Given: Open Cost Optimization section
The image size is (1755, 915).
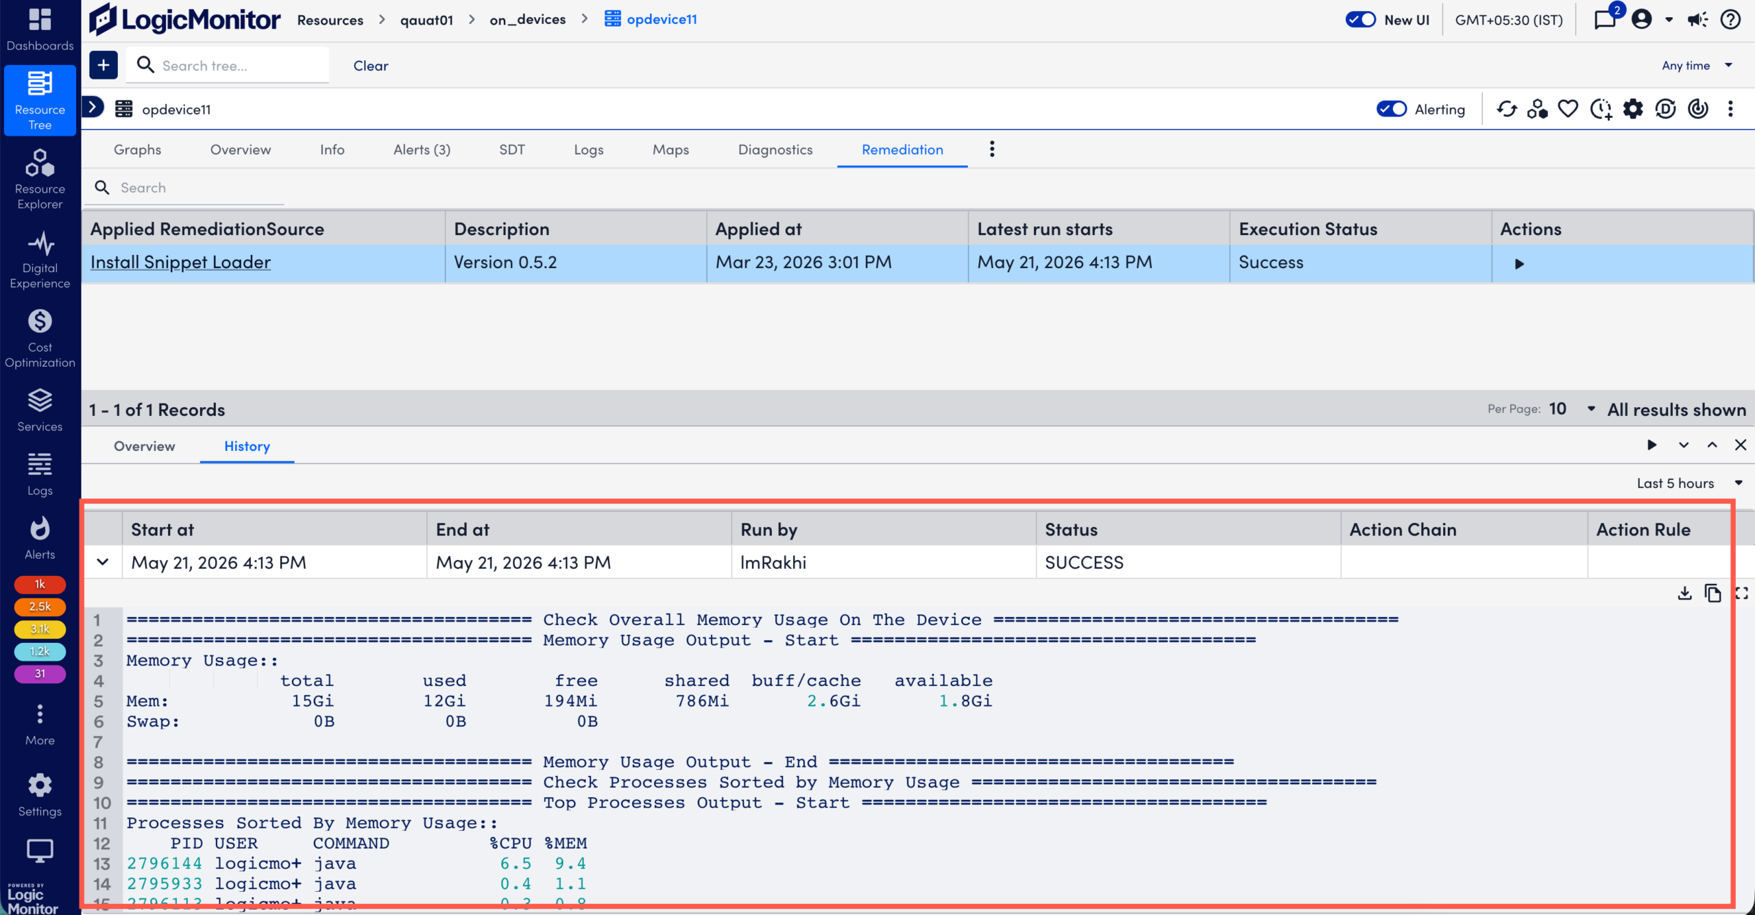Looking at the screenshot, I should click(40, 339).
